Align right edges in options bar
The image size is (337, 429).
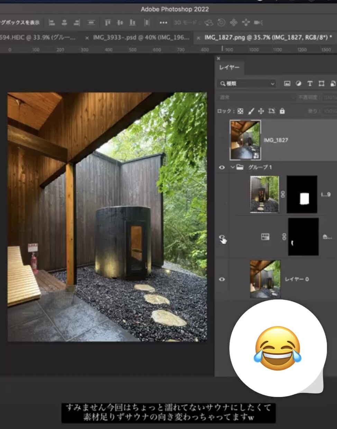click(x=77, y=23)
